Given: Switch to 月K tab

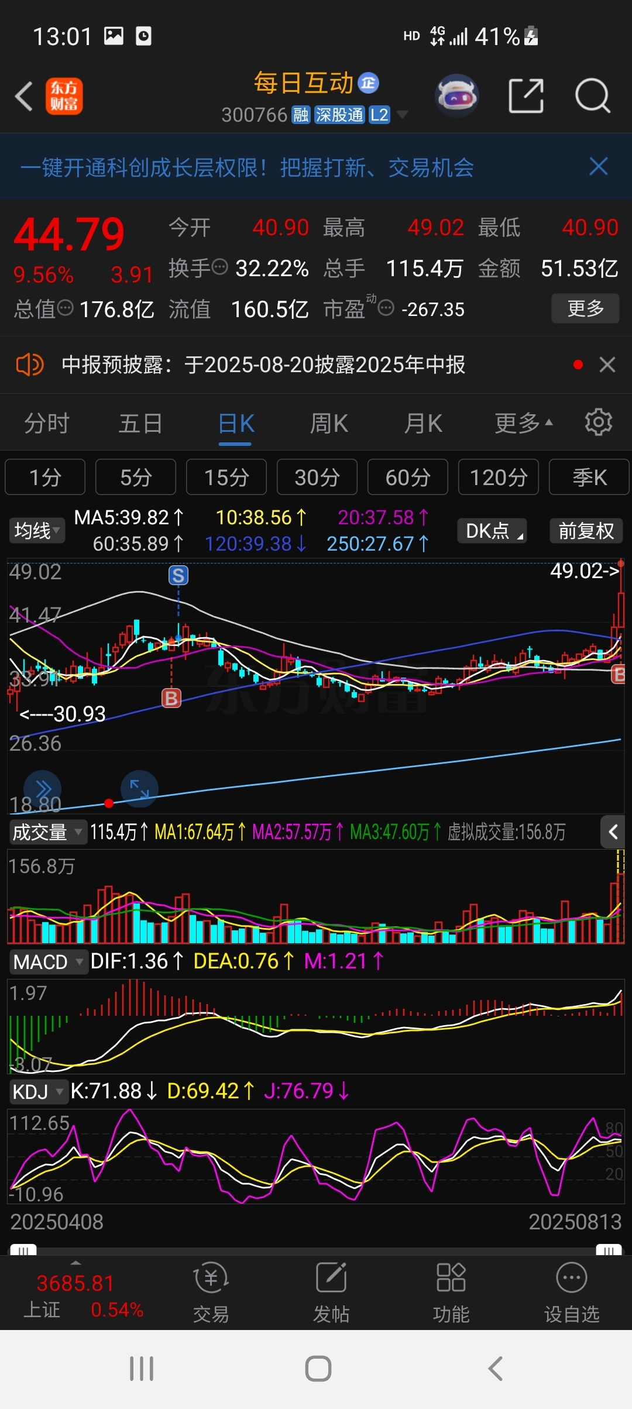Looking at the screenshot, I should coord(423,423).
